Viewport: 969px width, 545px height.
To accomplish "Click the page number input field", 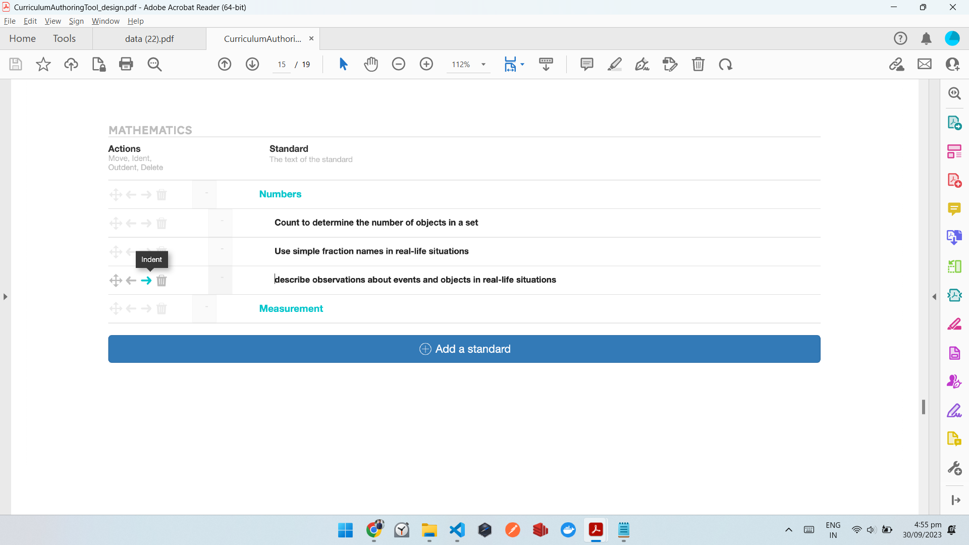I will pyautogui.click(x=282, y=65).
